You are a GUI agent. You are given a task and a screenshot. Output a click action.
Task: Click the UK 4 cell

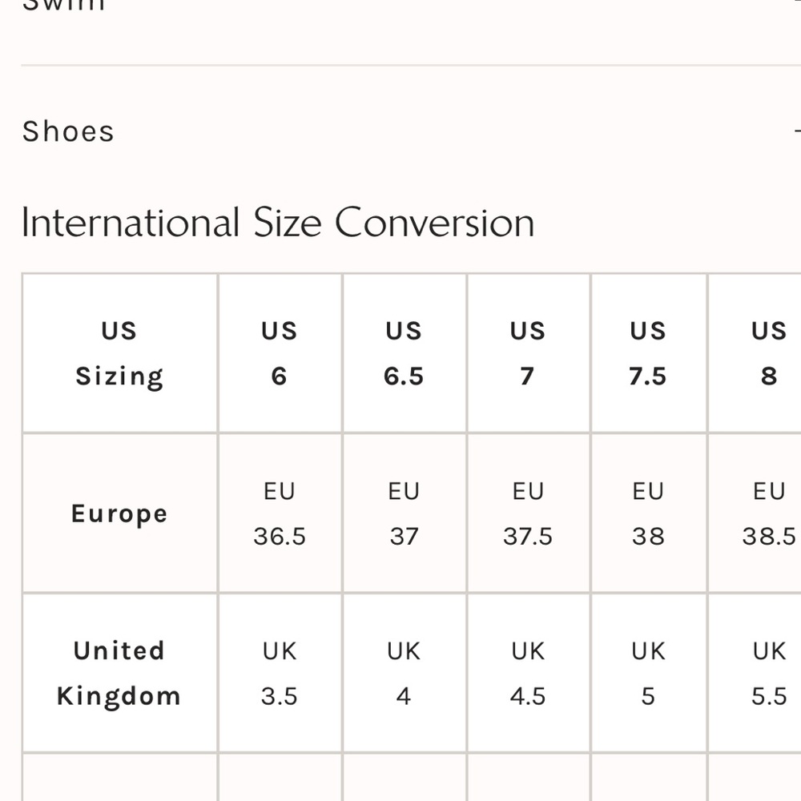click(x=404, y=674)
